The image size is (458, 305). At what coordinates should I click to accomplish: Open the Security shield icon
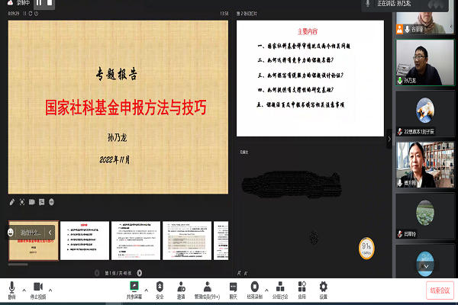[160, 288]
